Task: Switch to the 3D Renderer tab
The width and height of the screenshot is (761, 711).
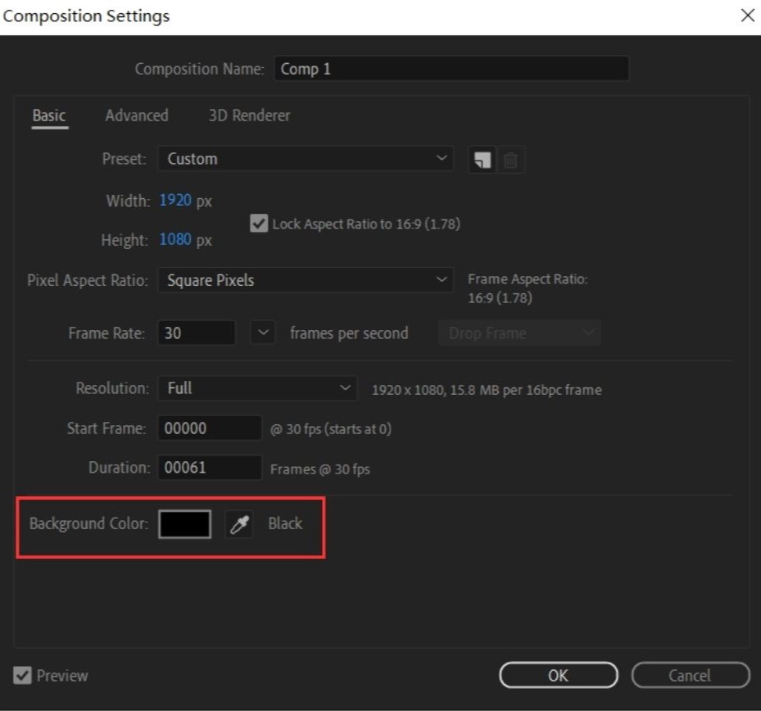Action: click(x=249, y=115)
